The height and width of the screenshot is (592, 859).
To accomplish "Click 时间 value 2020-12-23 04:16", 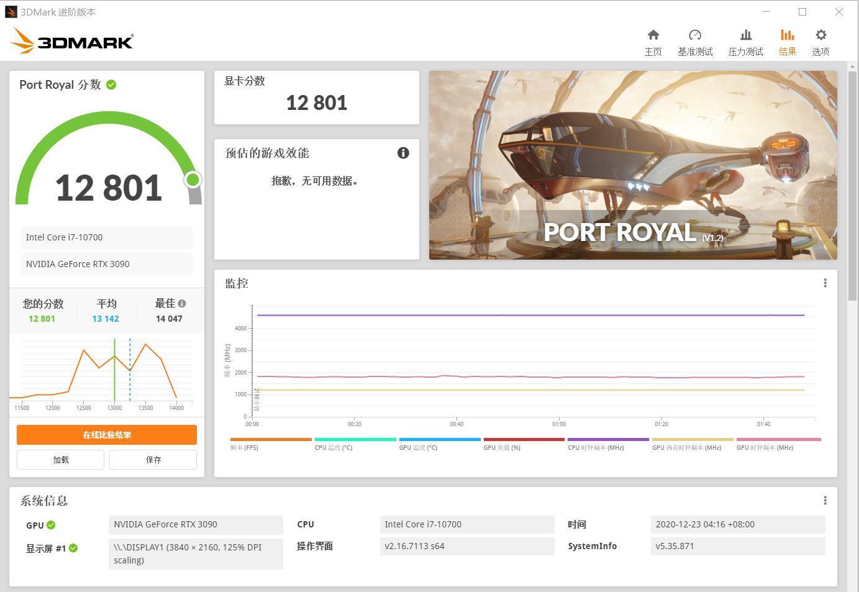I will click(x=738, y=524).
